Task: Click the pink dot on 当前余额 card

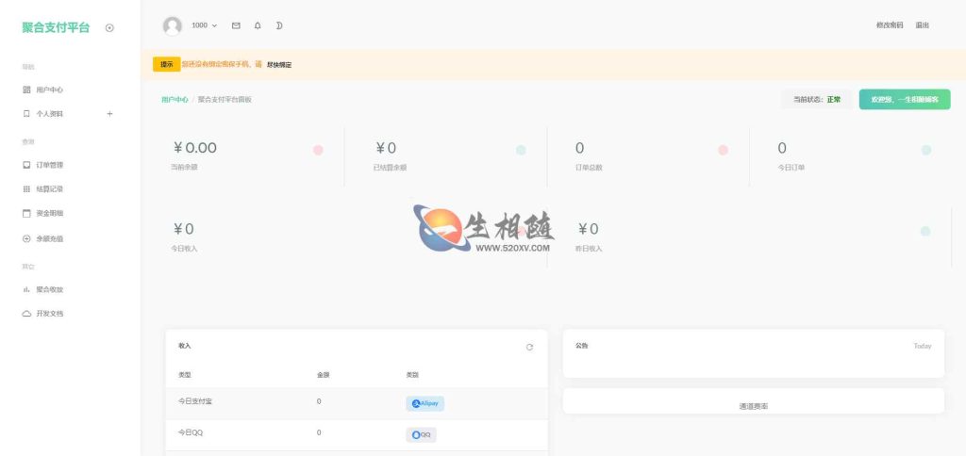Action: (318, 150)
